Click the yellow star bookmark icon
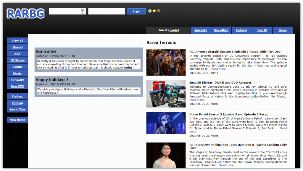303x171 pixels. [x=154, y=11]
